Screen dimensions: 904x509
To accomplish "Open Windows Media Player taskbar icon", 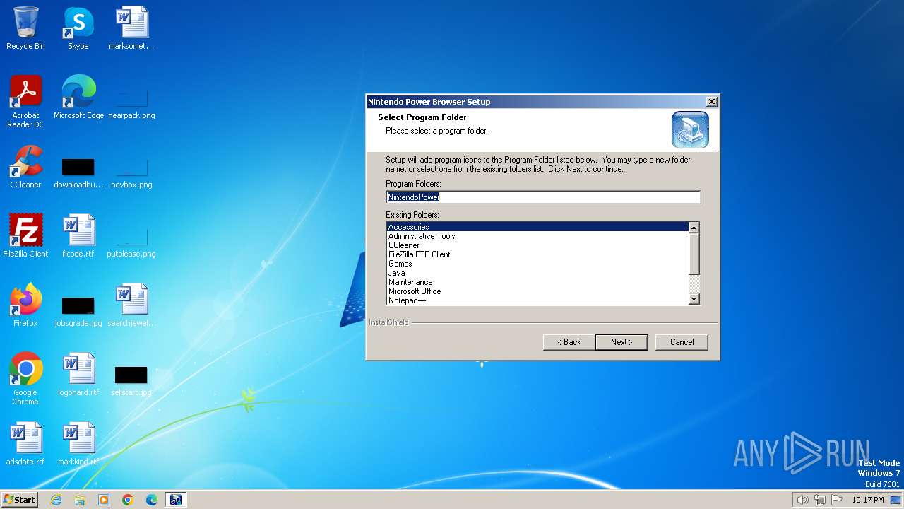I will pos(104,500).
